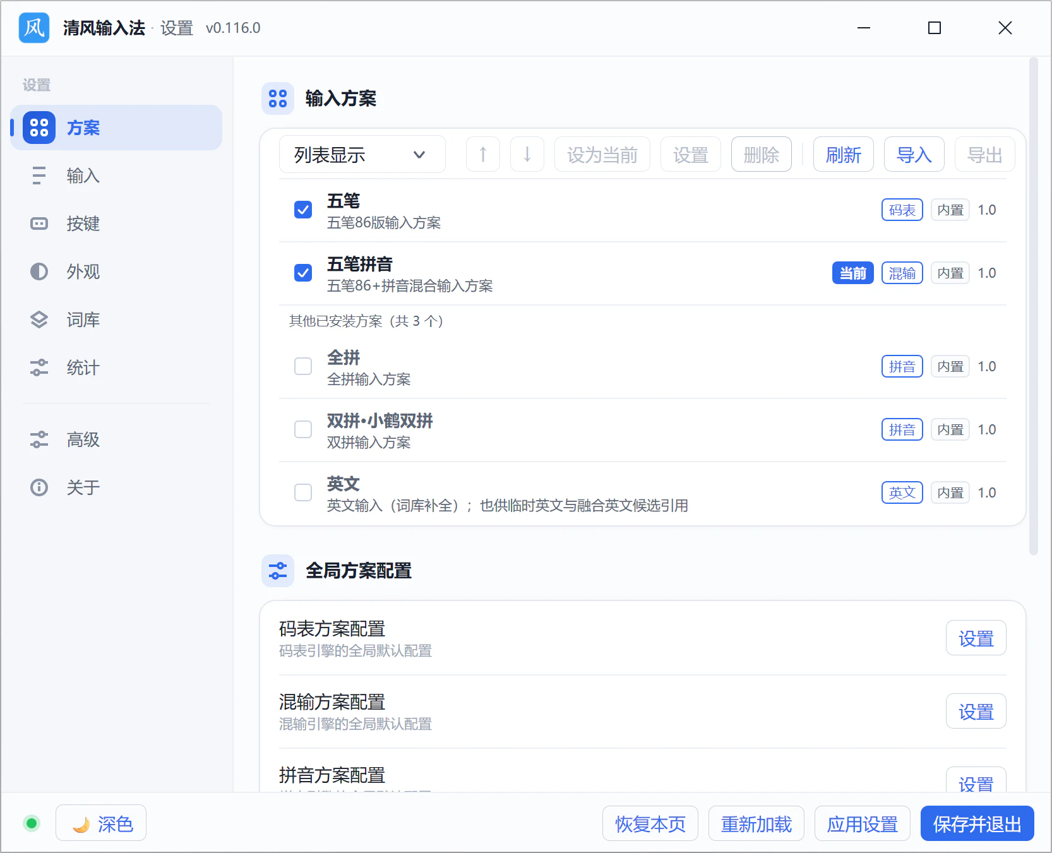Click the 输入方案 section header icon
Viewport: 1052px width, 853px height.
pos(278,98)
